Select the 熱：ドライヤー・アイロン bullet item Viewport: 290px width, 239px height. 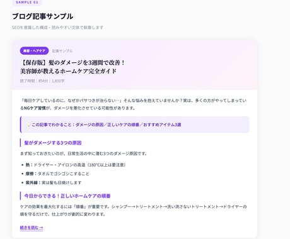click(x=76, y=165)
